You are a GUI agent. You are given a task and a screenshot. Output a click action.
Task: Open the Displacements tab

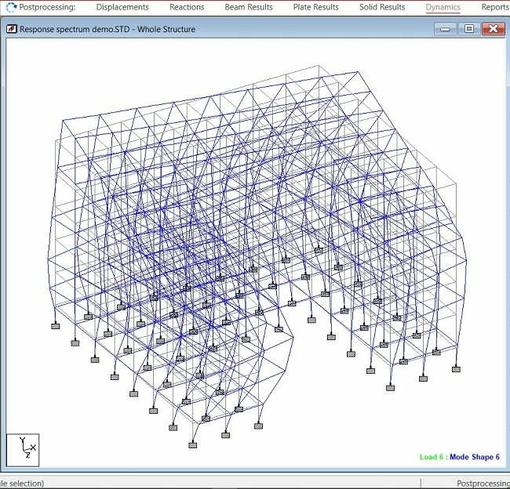pyautogui.click(x=122, y=7)
